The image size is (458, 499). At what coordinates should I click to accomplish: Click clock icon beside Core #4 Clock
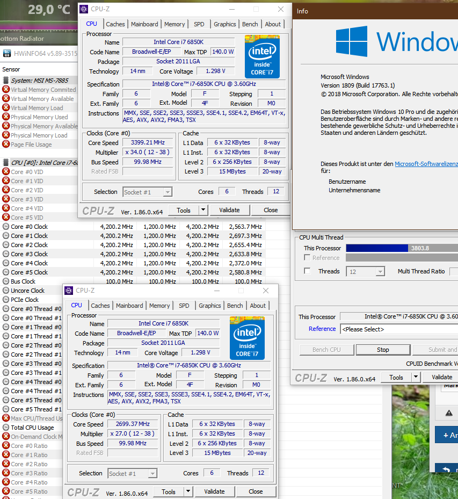pyautogui.click(x=6, y=263)
